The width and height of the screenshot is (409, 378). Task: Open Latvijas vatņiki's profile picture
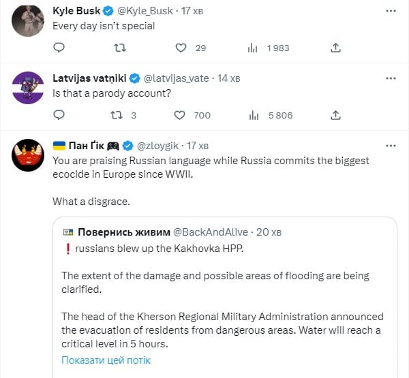pyautogui.click(x=27, y=87)
